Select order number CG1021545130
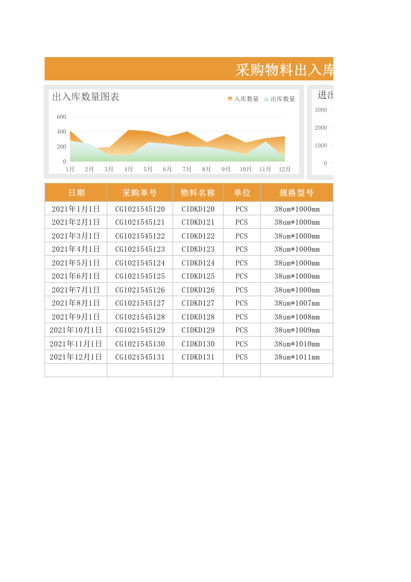The image size is (411, 582). coord(140,344)
